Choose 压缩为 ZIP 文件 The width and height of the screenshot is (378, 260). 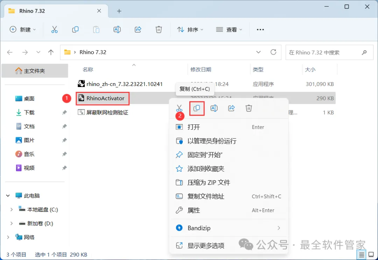229,182
